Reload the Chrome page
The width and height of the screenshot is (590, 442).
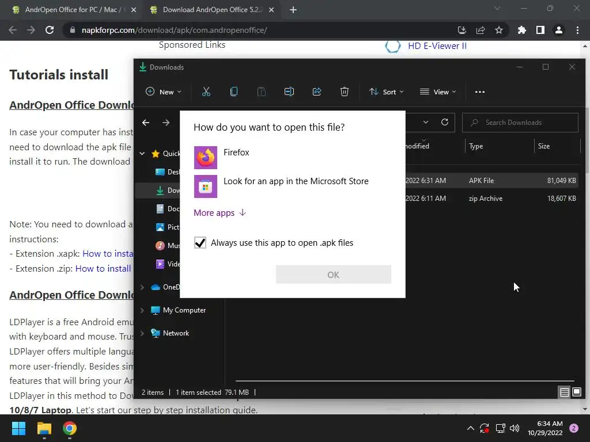click(x=50, y=30)
